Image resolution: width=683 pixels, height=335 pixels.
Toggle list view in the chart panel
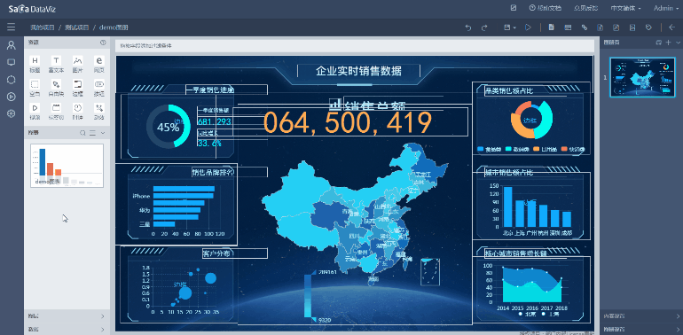point(92,133)
